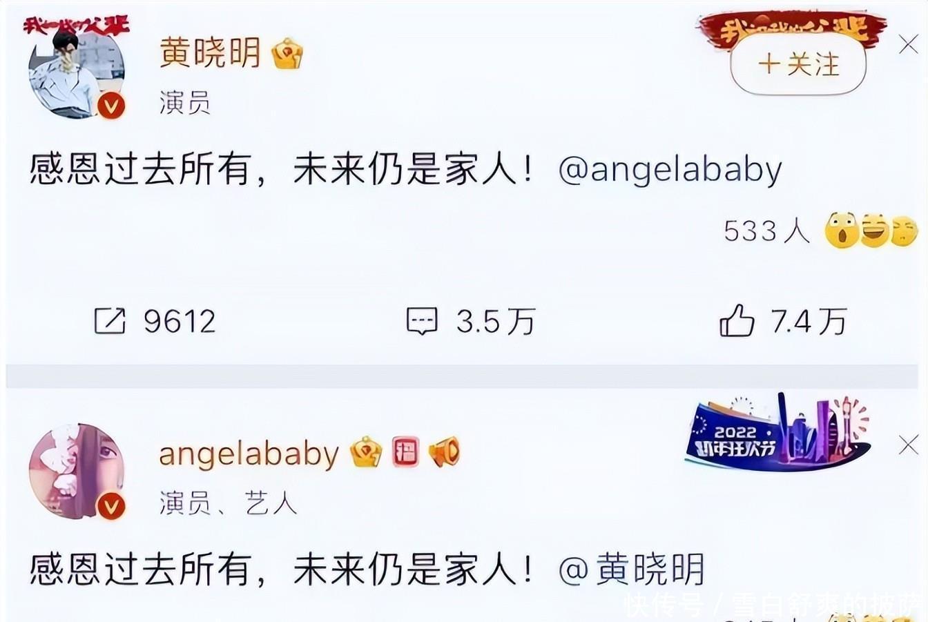Viewport: 928px width, 622px height.
Task: Click the crown badge next to 黄晓明
Action: tap(287, 54)
